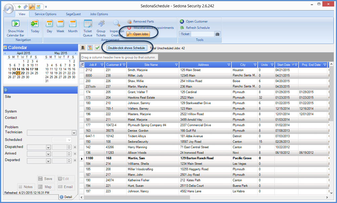Click the ticket search binoculars icon

(217, 34)
